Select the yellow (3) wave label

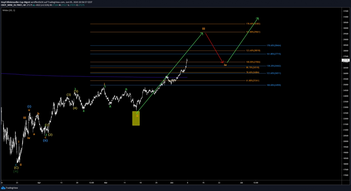click(69, 95)
